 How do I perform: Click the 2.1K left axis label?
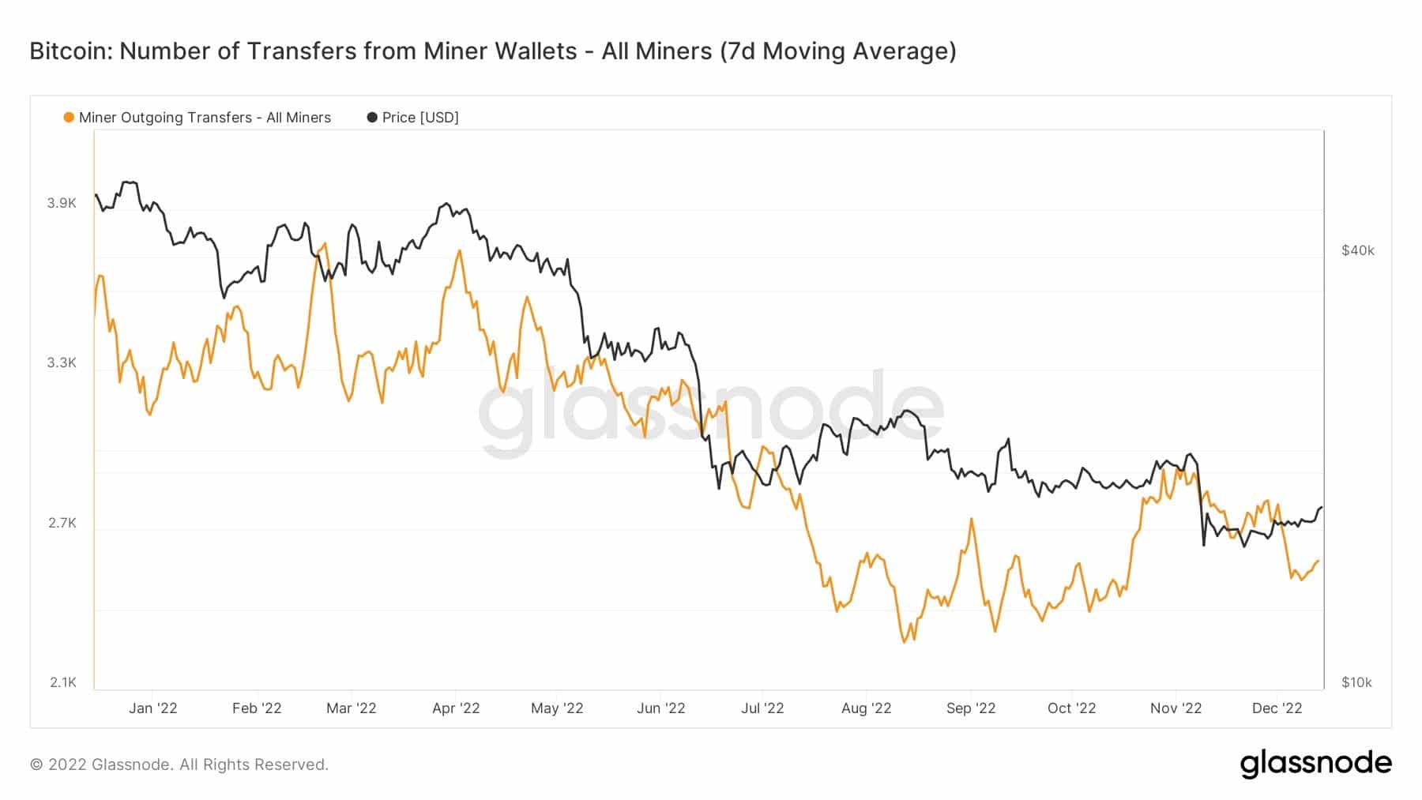[62, 682]
